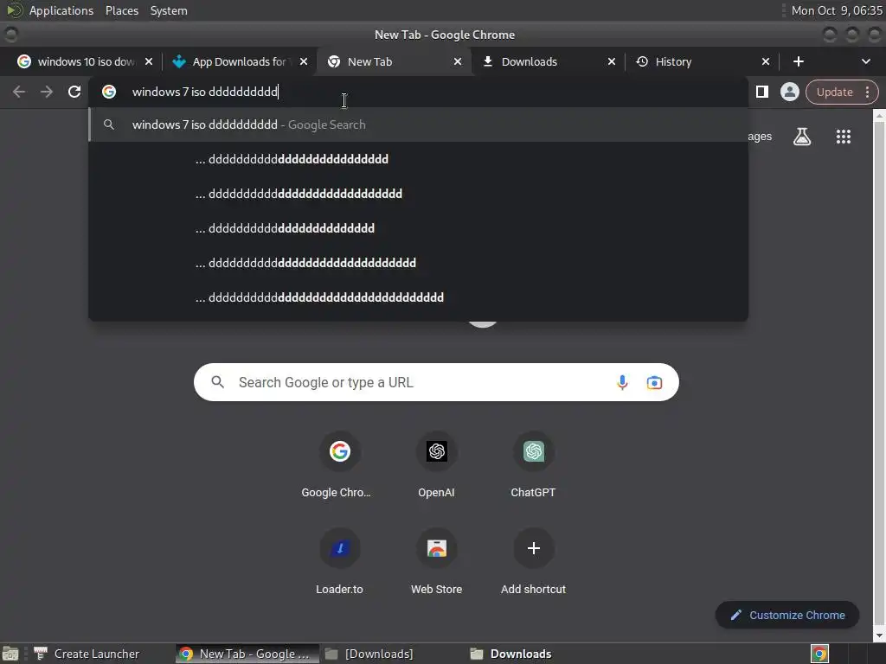Click the Google icon in address bar
886x664 pixels.
tap(109, 92)
